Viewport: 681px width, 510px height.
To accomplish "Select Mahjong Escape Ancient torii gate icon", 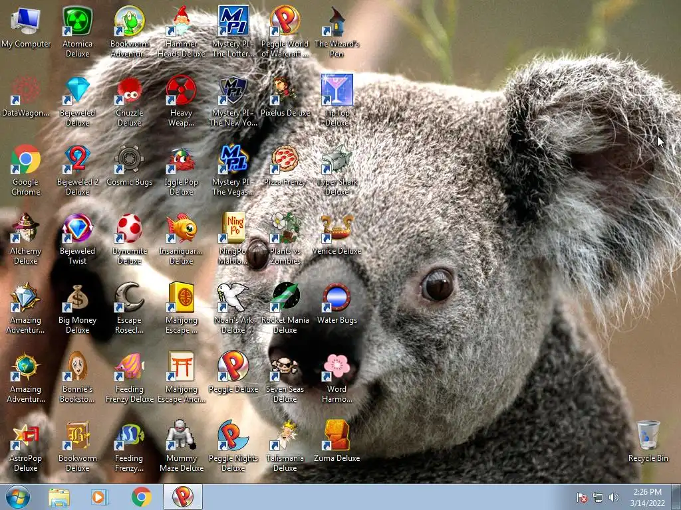I will [181, 367].
